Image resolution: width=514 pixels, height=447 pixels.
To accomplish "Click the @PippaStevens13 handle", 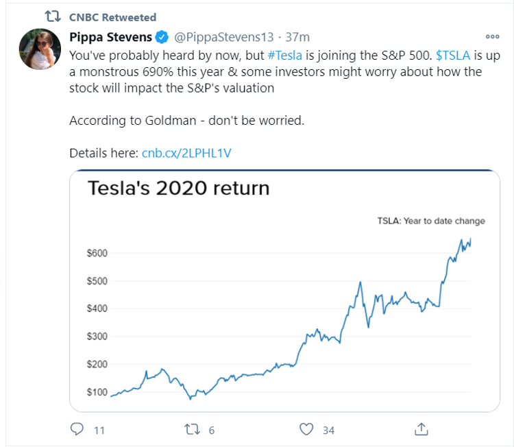I will (224, 36).
